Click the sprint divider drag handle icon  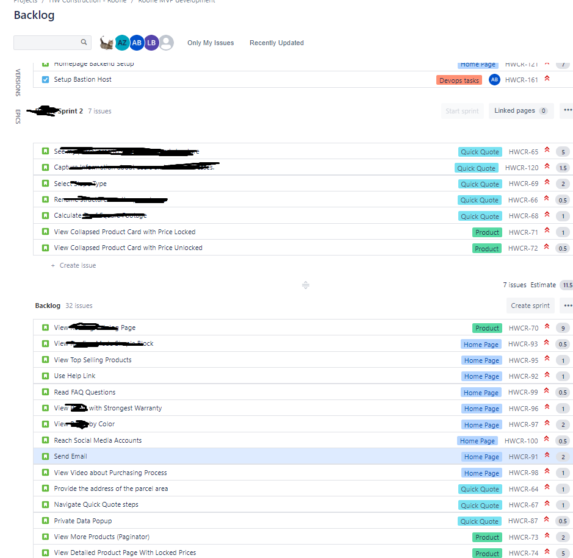pyautogui.click(x=306, y=285)
